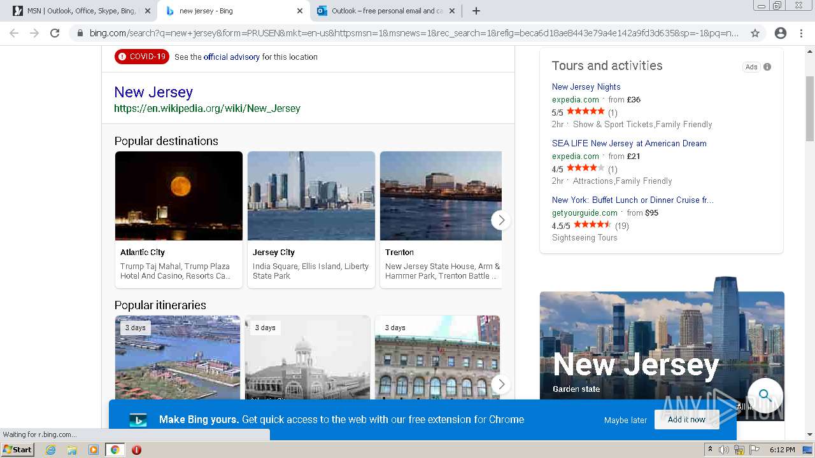Launch Internet Explorer from the taskbar

click(x=50, y=450)
